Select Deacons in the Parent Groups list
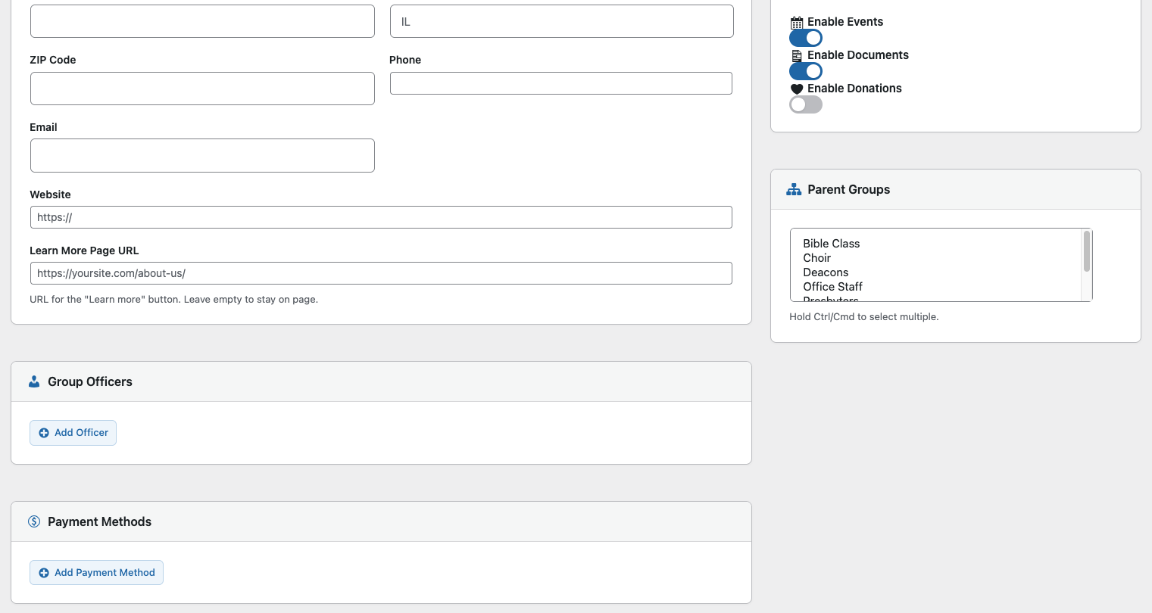 [826, 272]
